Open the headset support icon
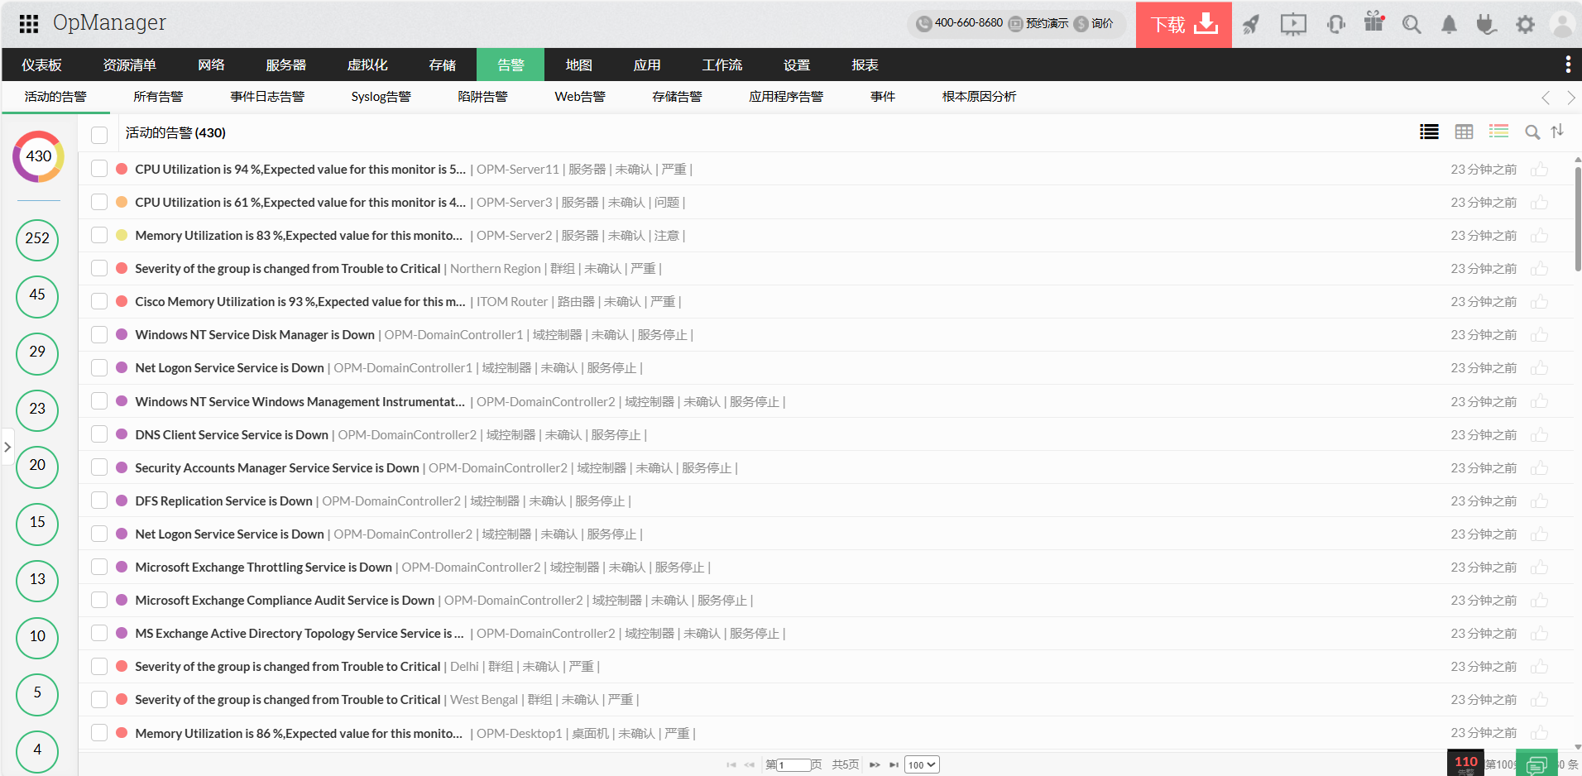Image resolution: width=1582 pixels, height=776 pixels. point(1335,24)
